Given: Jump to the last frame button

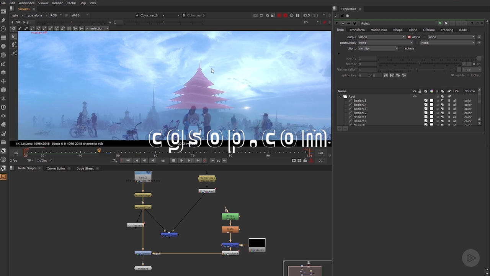Looking at the screenshot, I should pos(198,161).
